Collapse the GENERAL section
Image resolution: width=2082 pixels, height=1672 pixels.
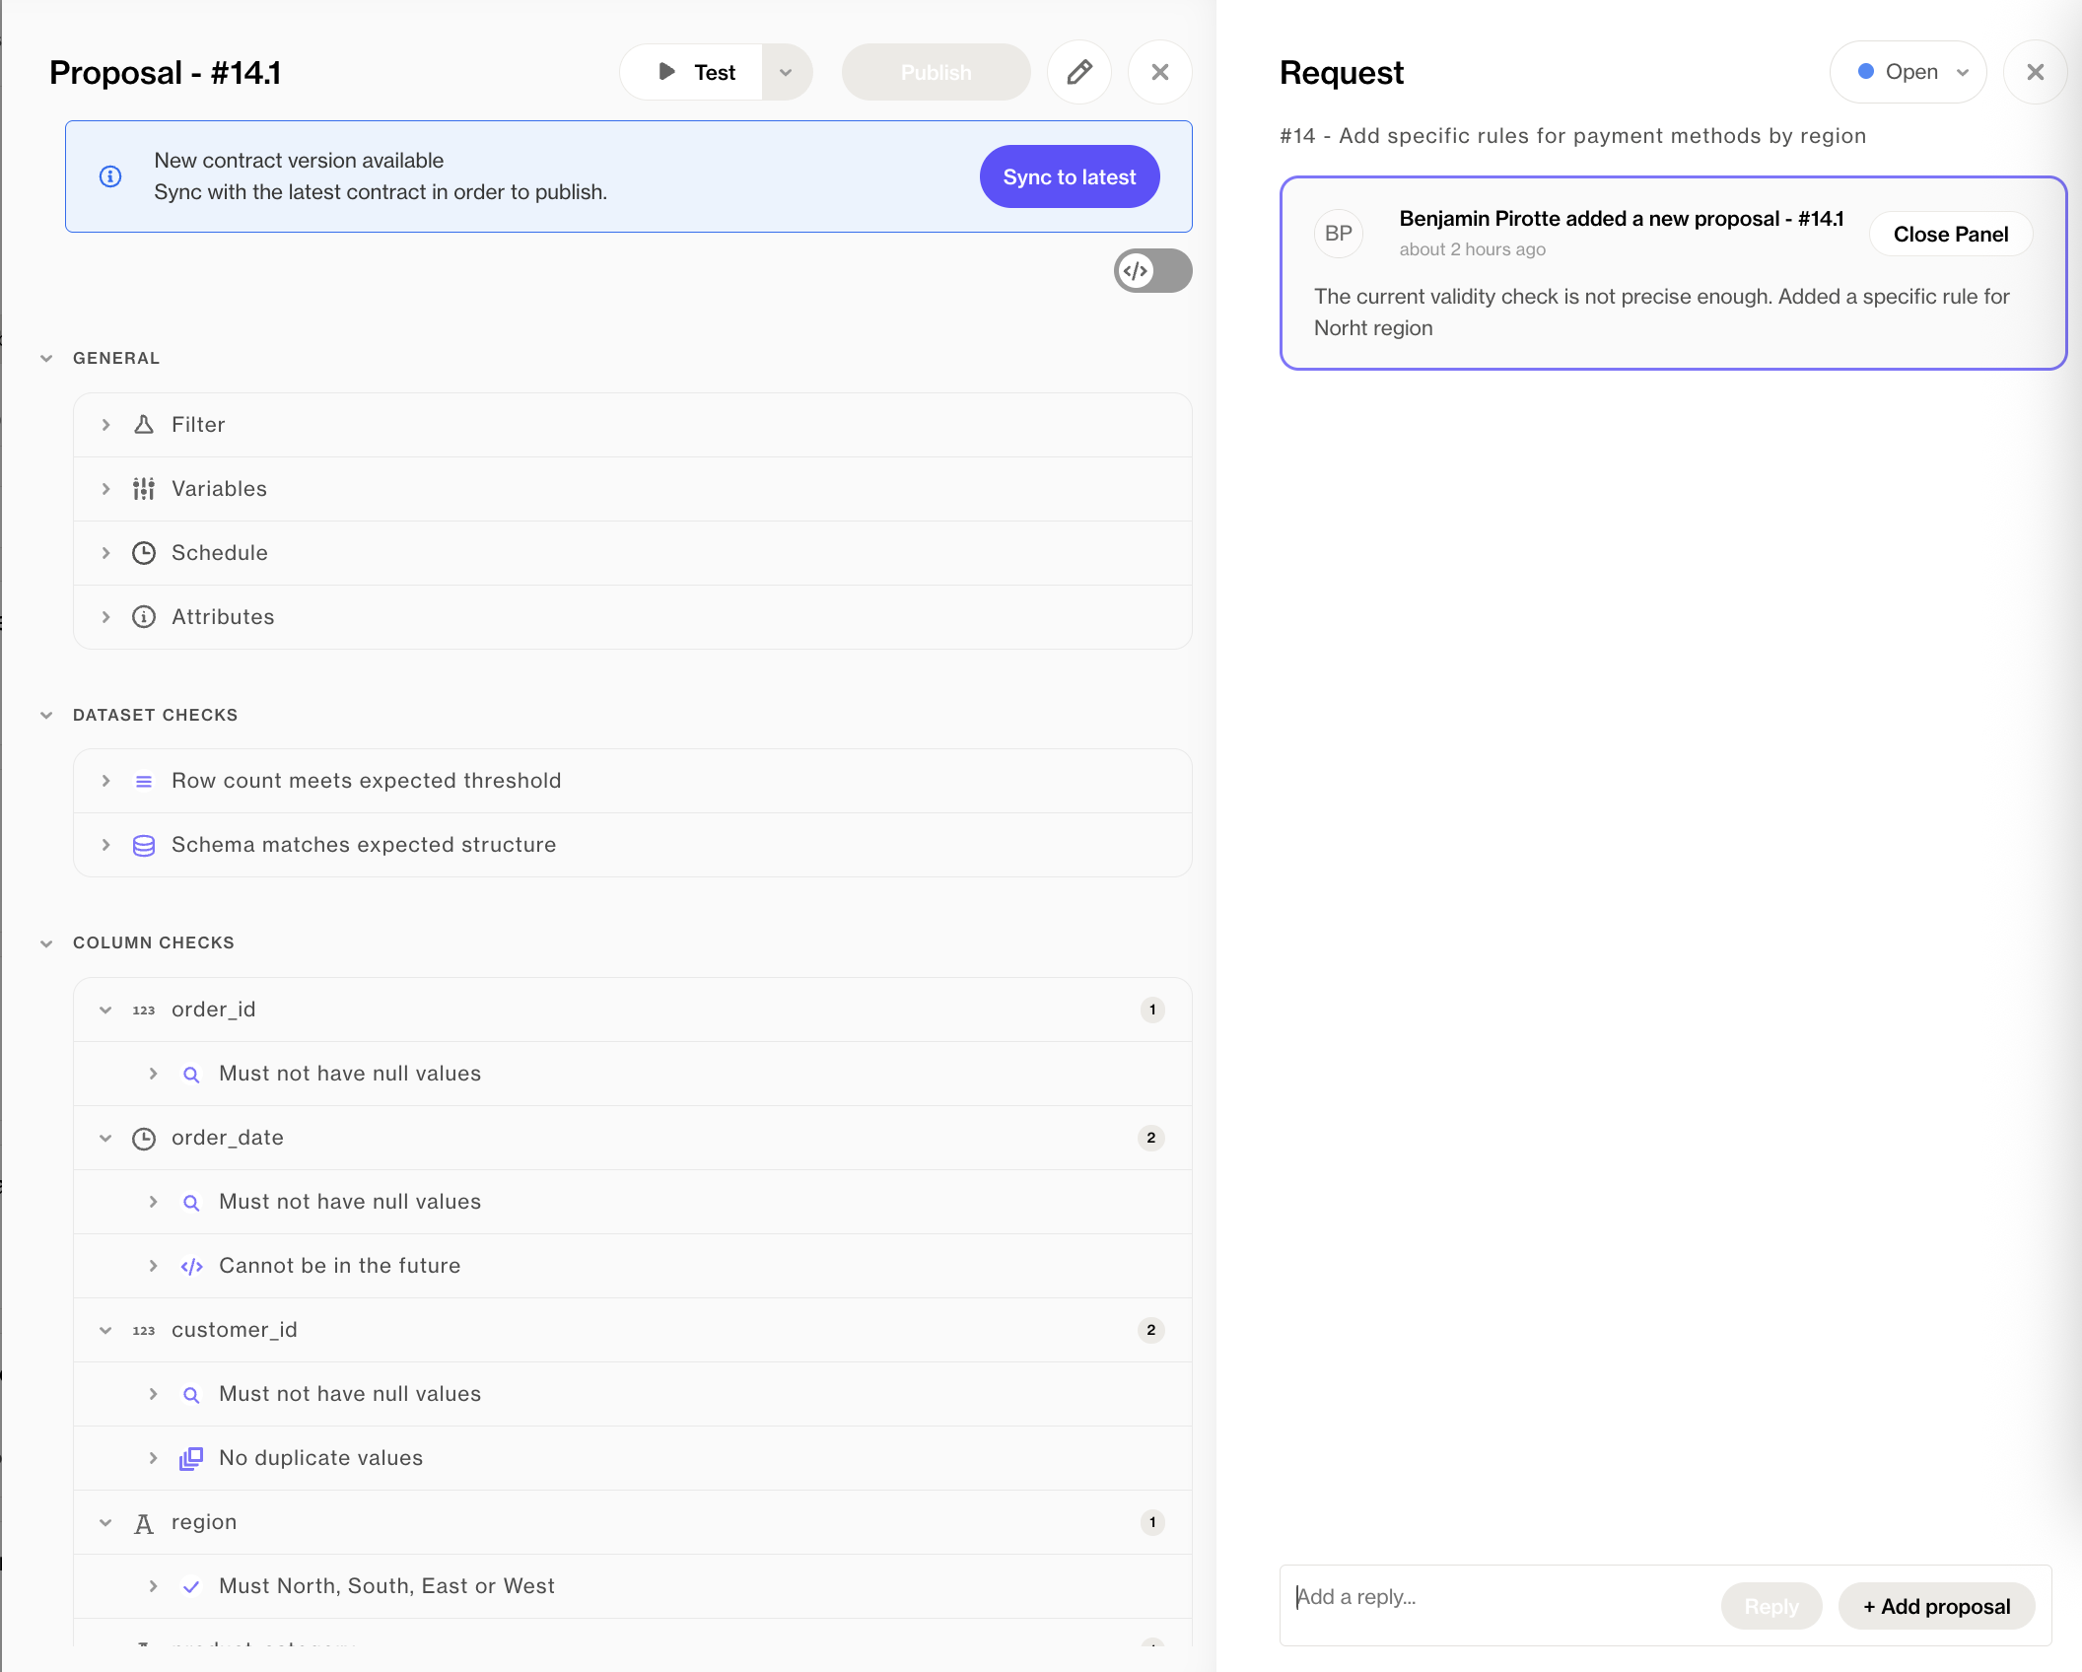click(46, 358)
